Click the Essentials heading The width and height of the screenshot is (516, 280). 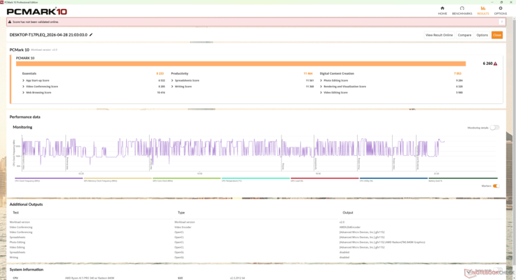29,73
